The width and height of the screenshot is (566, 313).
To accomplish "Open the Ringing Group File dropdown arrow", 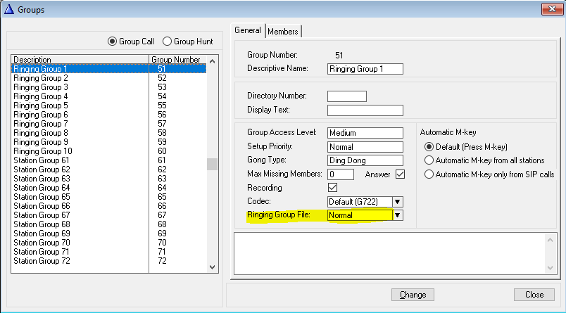I will (398, 215).
